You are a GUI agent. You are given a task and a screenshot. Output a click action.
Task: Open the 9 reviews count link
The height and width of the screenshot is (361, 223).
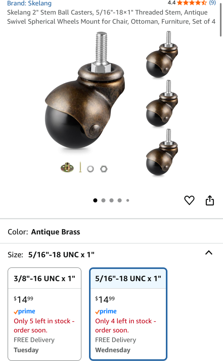tap(212, 3)
